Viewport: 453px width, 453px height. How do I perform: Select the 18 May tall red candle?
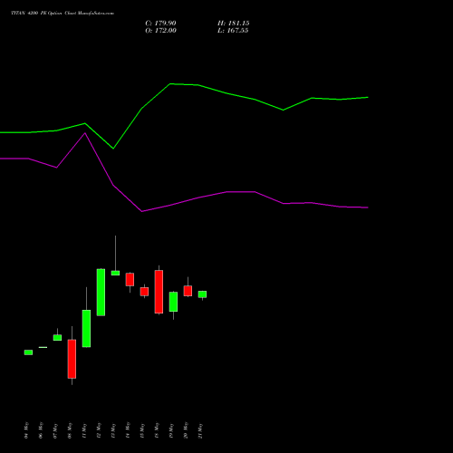coord(159,292)
